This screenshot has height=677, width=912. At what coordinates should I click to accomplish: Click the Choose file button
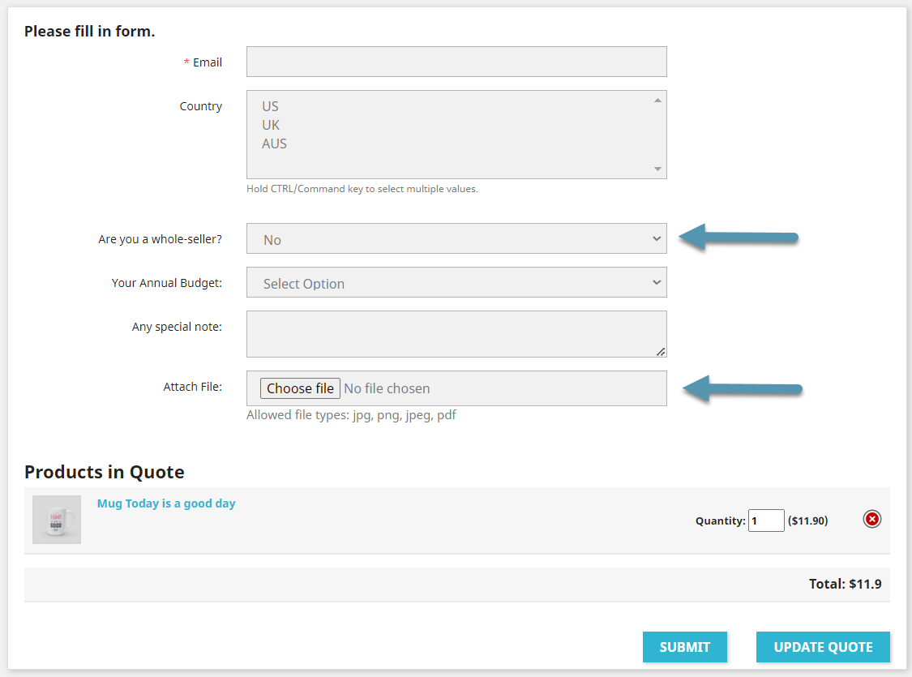coord(300,388)
